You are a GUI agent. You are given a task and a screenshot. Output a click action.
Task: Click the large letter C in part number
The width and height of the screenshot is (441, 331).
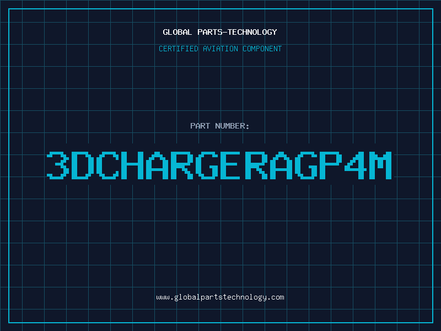[x=107, y=165]
